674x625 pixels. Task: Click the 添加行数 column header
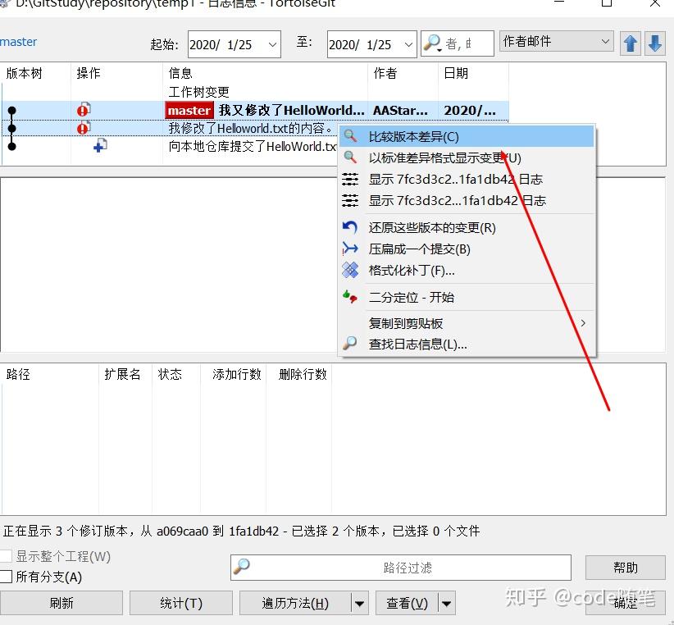[x=234, y=374]
